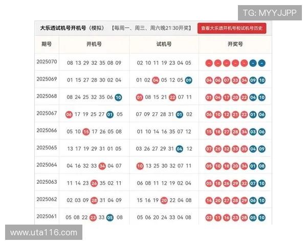This screenshot has width=307, height=245.
Task: Click red ball 10 in 2025064 试机号
Action: tap(140, 166)
